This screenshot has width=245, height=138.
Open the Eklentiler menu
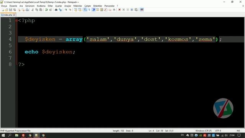click(98, 6)
